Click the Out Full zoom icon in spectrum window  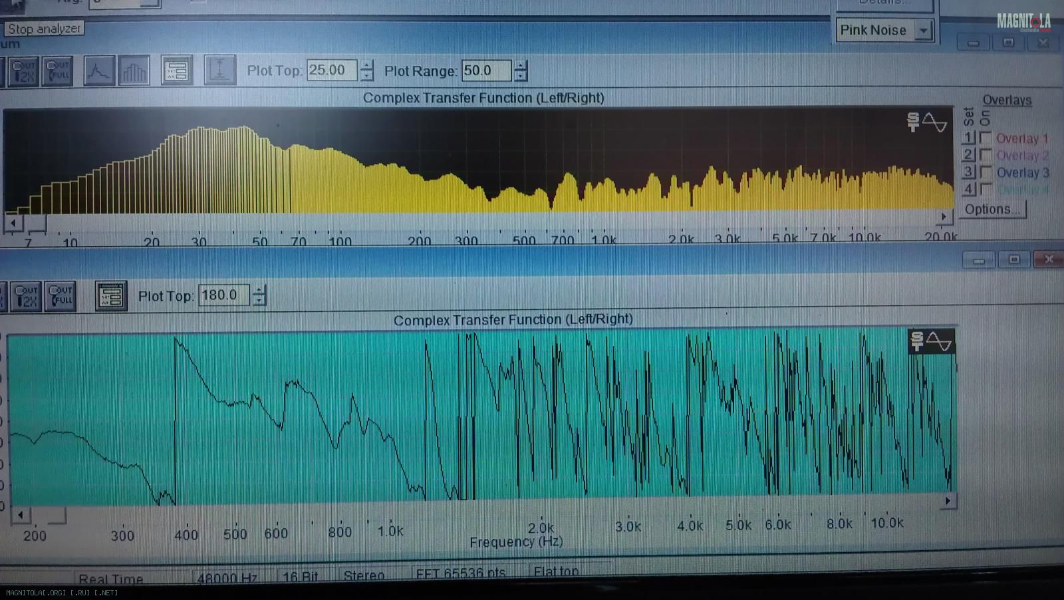point(57,71)
